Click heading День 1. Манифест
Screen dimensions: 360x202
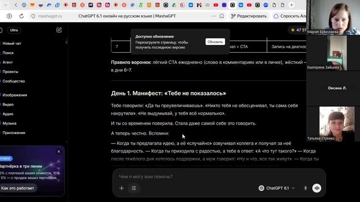tap(168, 93)
